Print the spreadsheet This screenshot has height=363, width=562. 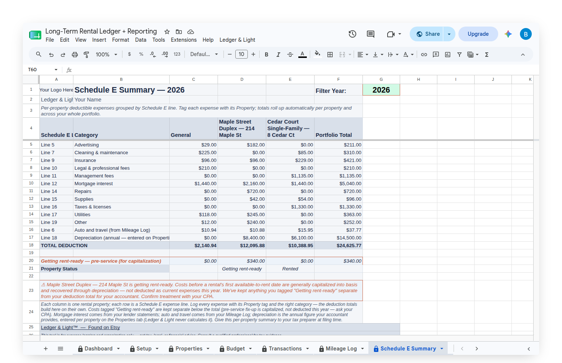[75, 55]
